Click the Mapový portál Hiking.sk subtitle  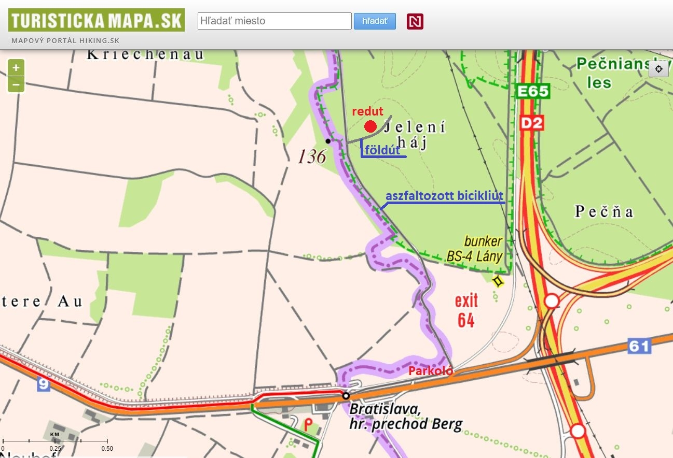[65, 40]
